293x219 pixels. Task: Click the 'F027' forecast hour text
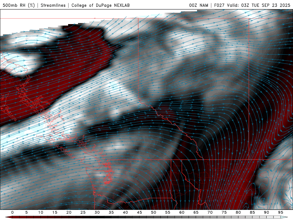coord(219,5)
